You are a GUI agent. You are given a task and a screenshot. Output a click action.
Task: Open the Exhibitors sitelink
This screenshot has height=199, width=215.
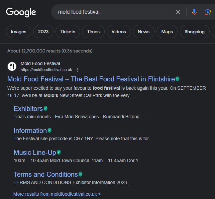coord(28,109)
